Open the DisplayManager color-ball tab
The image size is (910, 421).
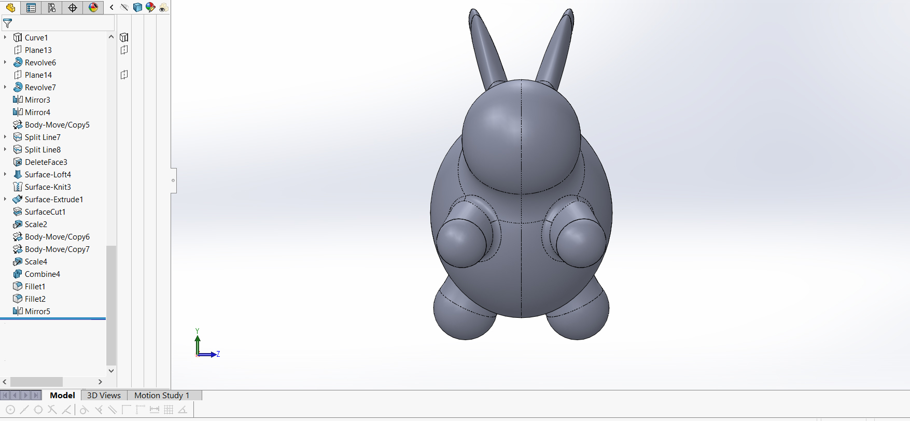coord(93,8)
